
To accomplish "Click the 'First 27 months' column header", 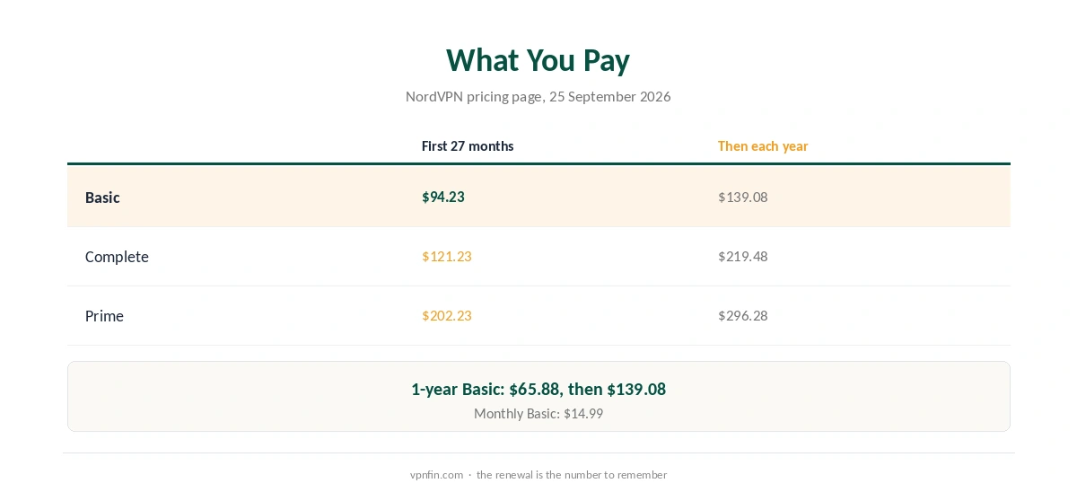I will pyautogui.click(x=468, y=145).
